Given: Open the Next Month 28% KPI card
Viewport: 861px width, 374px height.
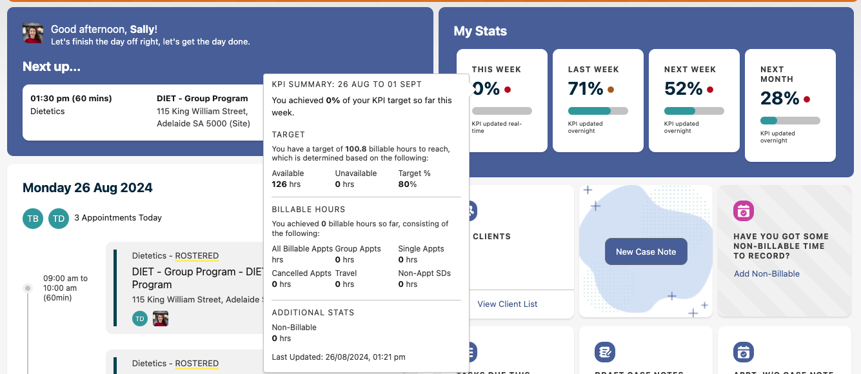Looking at the screenshot, I should pyautogui.click(x=790, y=105).
